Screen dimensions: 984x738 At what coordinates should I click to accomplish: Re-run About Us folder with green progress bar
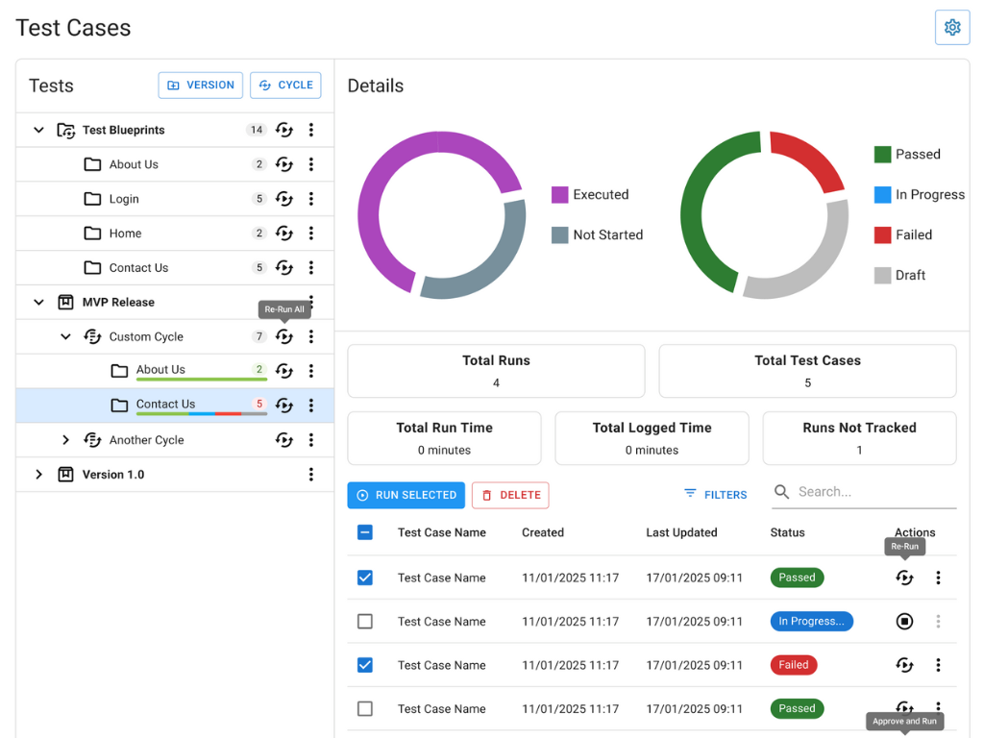(x=284, y=371)
